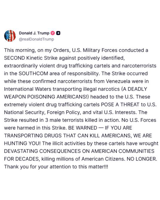Click the flag-themed profile avatar
The width and height of the screenshot is (160, 200).
[10, 36]
